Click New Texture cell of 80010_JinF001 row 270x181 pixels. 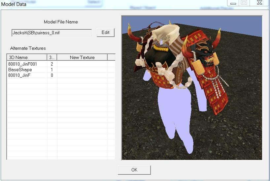(82, 64)
